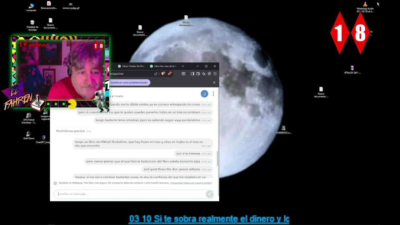Screen dimensions: 400x225
Task: Open a new browser tab with plus
Action: pos(183,66)
